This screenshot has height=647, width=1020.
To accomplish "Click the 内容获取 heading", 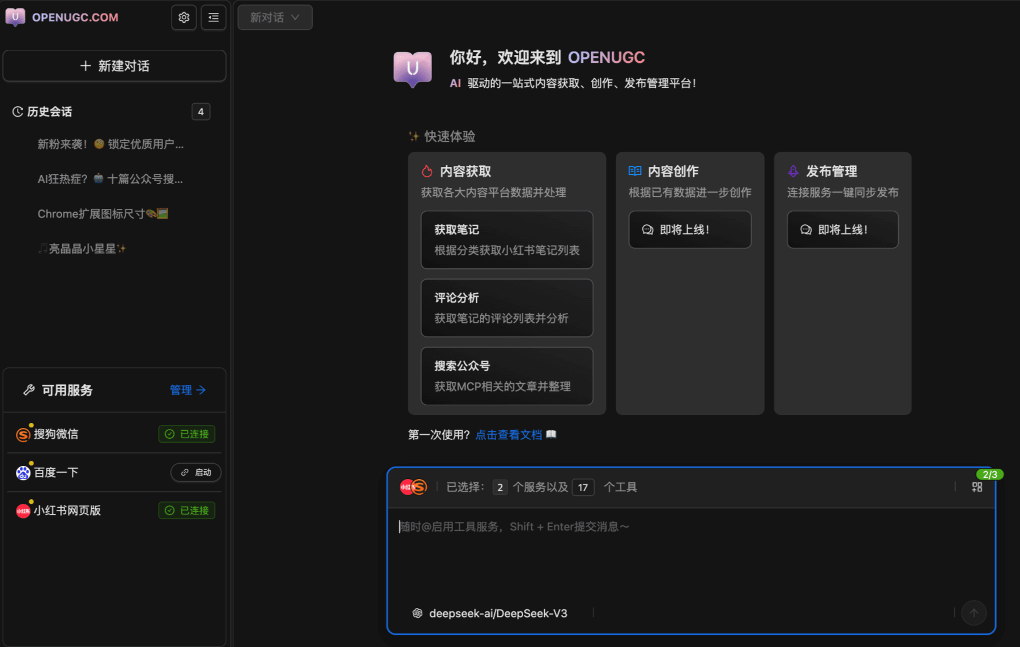I will (466, 171).
